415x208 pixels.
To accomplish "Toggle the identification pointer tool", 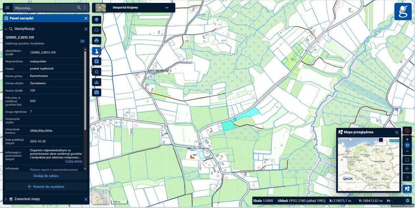I will pyautogui.click(x=97, y=51).
